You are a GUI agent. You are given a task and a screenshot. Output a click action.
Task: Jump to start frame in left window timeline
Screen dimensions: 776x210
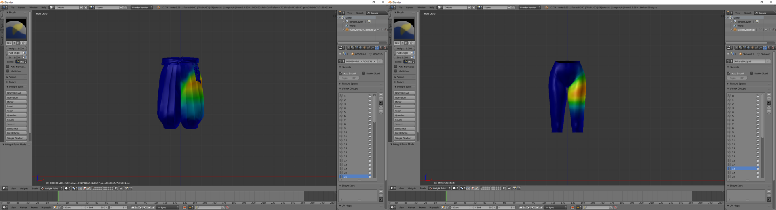[x=133, y=208]
